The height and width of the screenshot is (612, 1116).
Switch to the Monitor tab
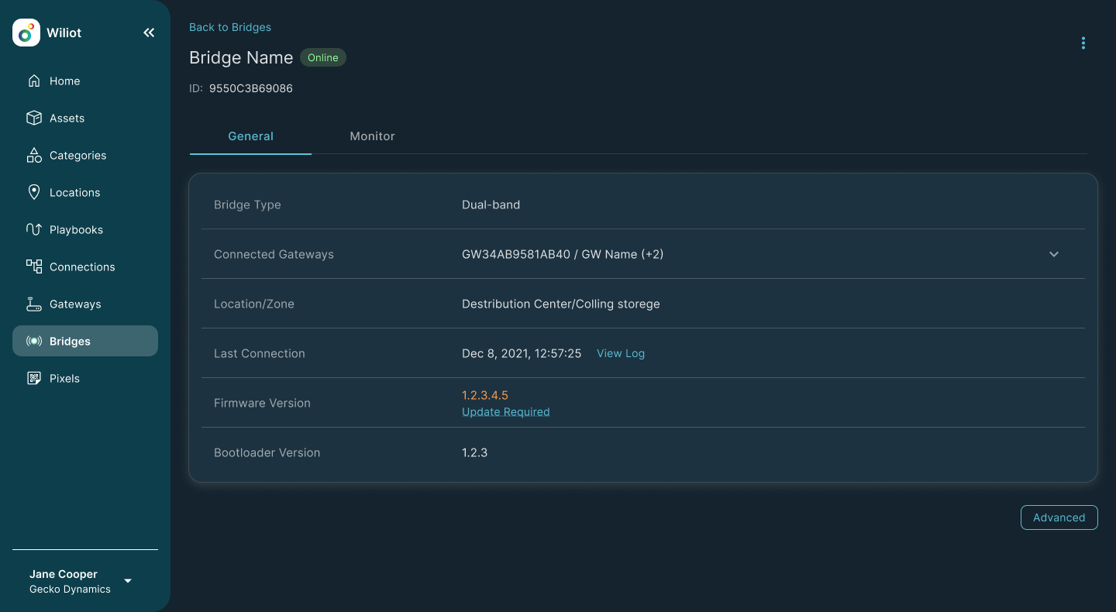click(x=372, y=136)
